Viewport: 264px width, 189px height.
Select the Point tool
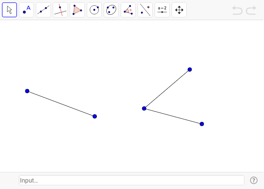pos(26,10)
